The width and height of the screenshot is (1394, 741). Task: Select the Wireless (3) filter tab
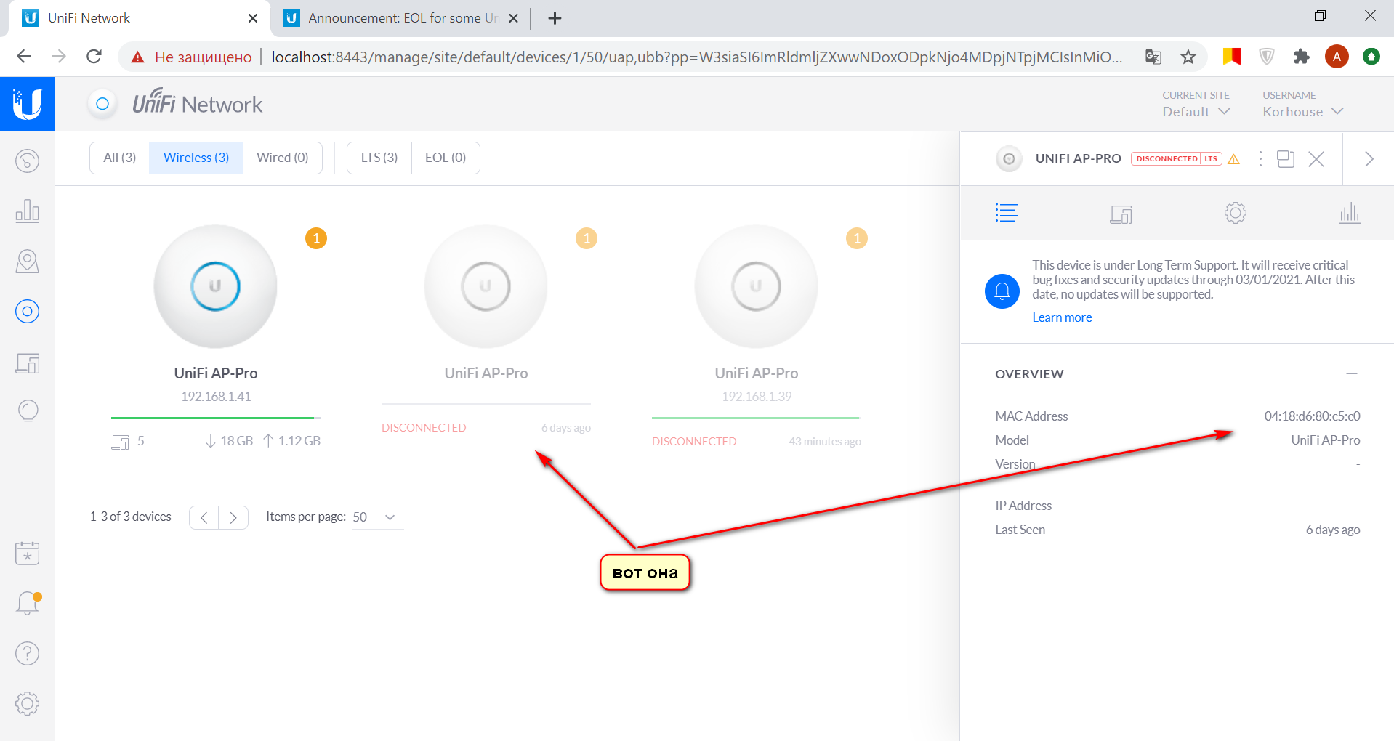[x=196, y=158]
